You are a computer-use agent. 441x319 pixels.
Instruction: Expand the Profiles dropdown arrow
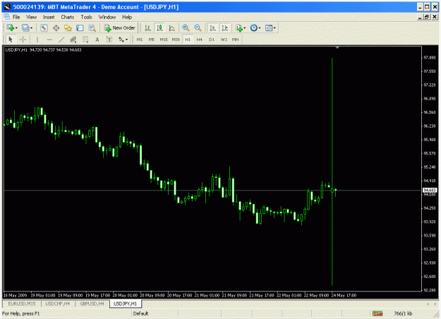[32, 28]
